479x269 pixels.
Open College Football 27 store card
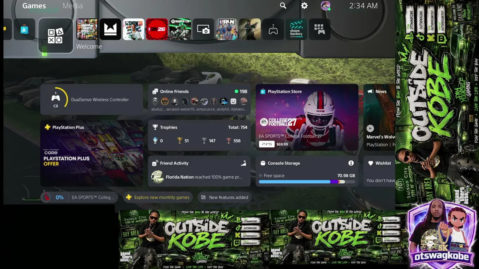(x=307, y=118)
